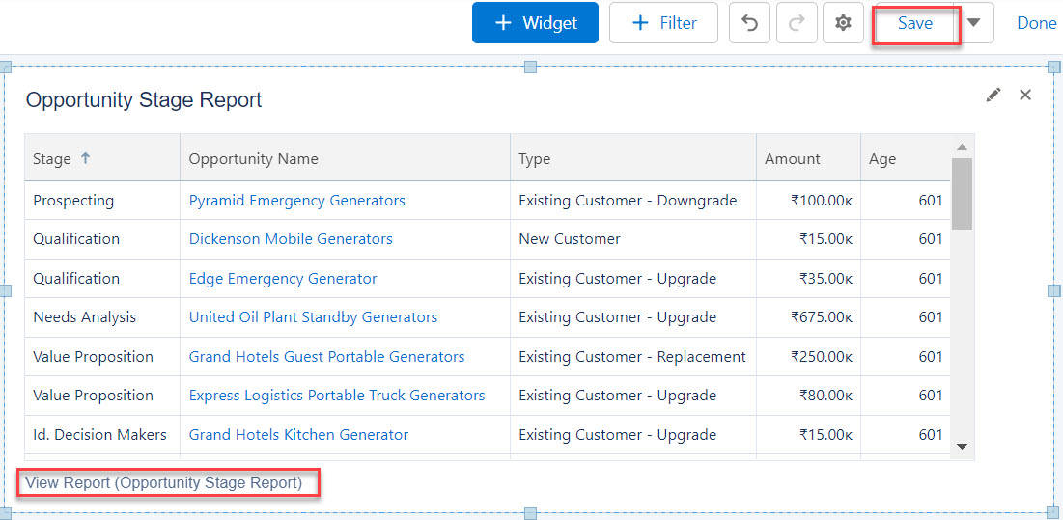Click the Type column header
This screenshot has width=1063, height=520.
pos(633,158)
